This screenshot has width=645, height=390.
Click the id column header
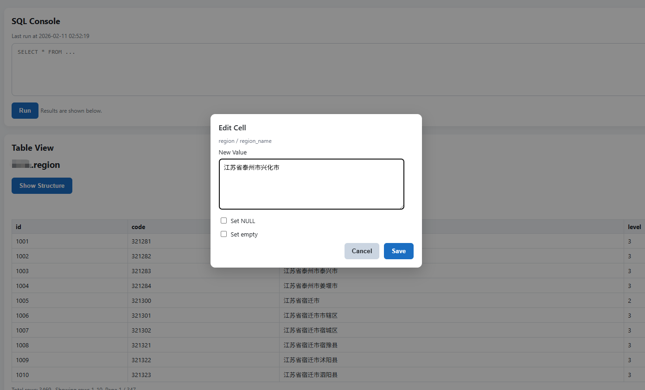[x=19, y=227]
